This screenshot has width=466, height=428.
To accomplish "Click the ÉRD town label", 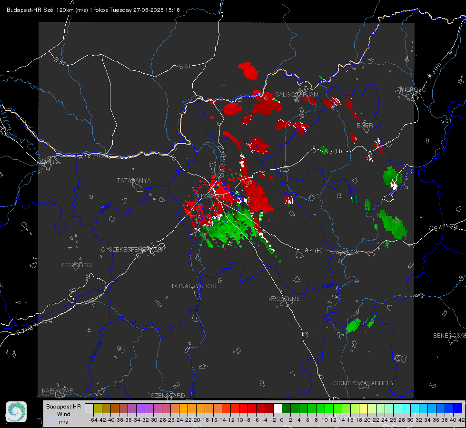I will 195,217.
